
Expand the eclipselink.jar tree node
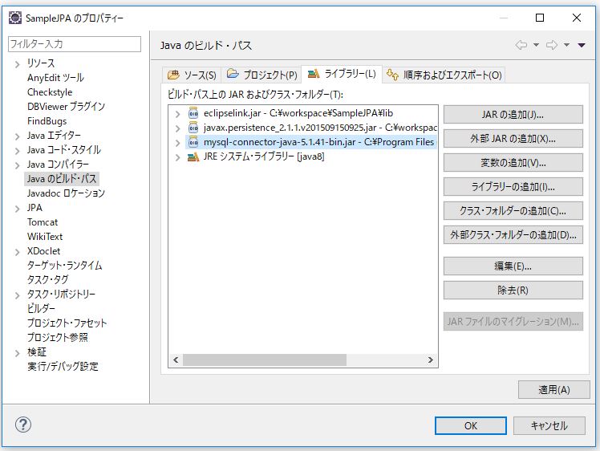click(177, 113)
